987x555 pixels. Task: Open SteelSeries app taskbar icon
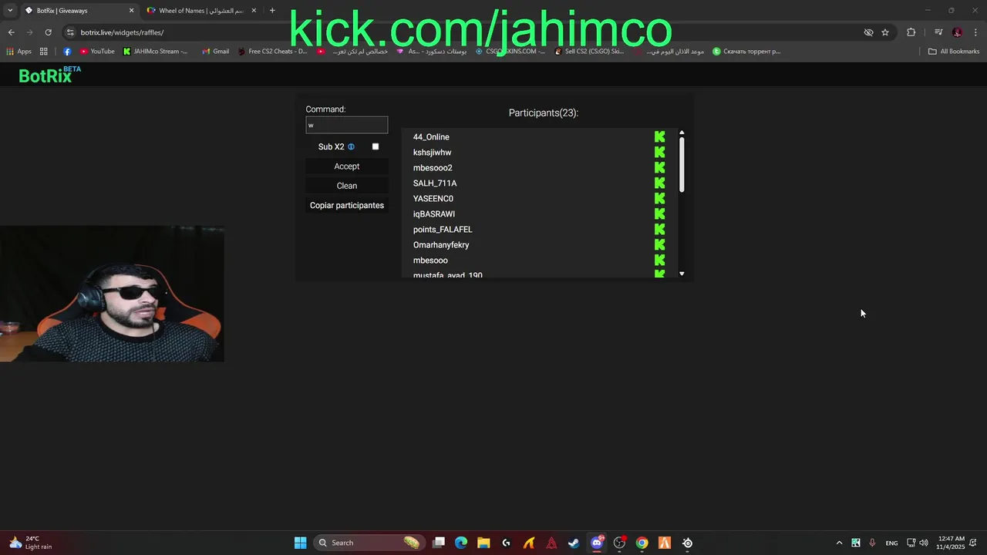687,543
